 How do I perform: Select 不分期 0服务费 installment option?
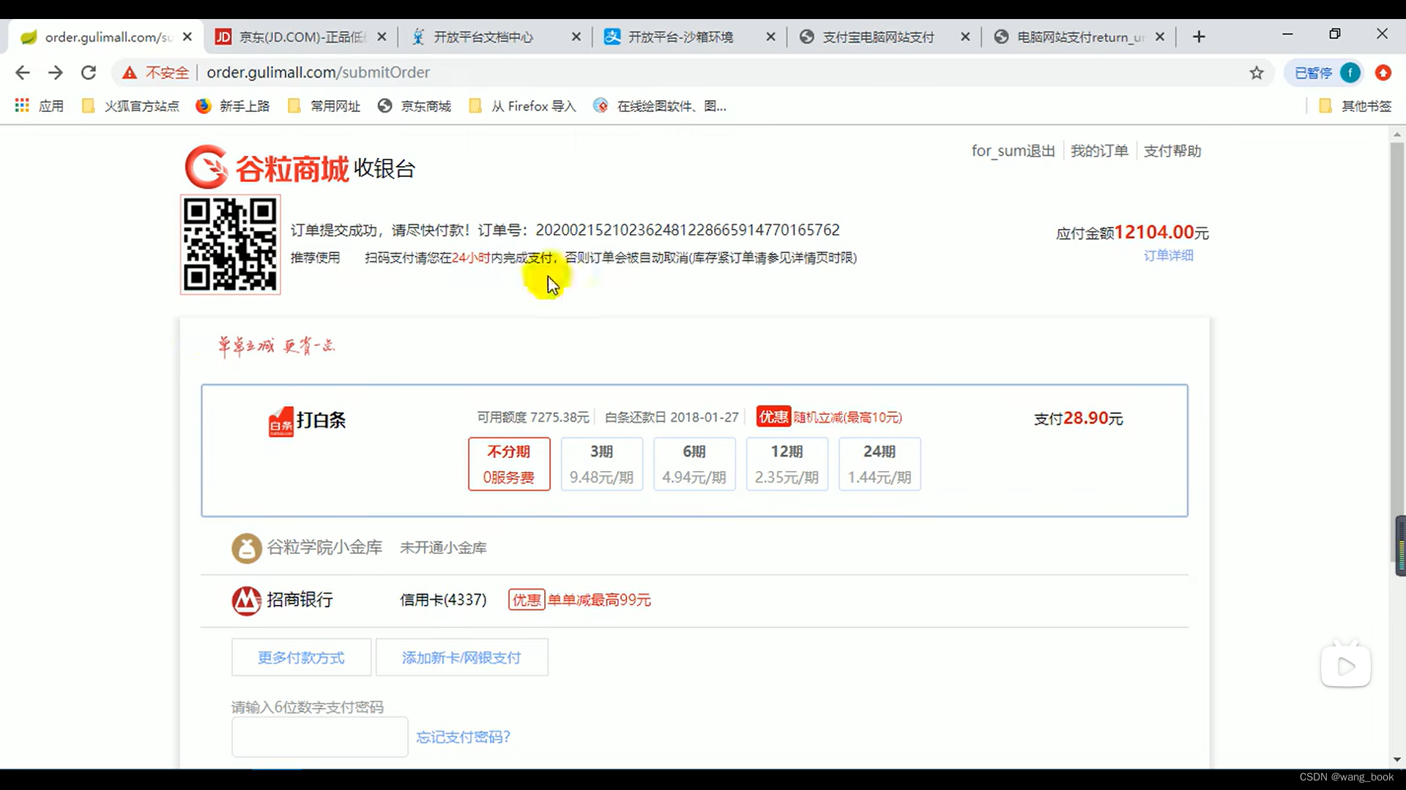[509, 464]
